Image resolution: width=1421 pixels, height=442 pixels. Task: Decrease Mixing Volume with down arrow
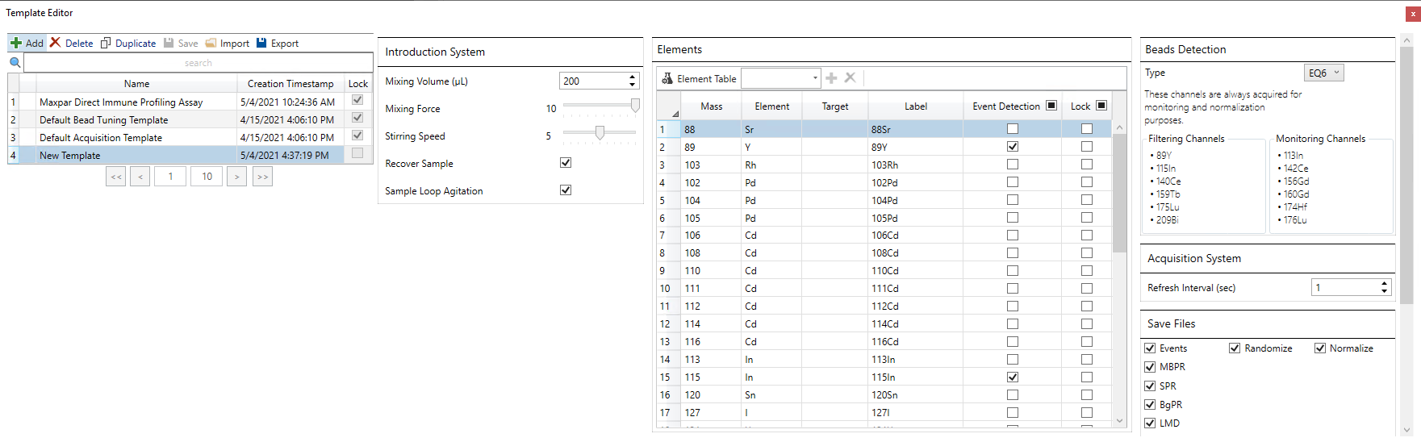click(632, 85)
